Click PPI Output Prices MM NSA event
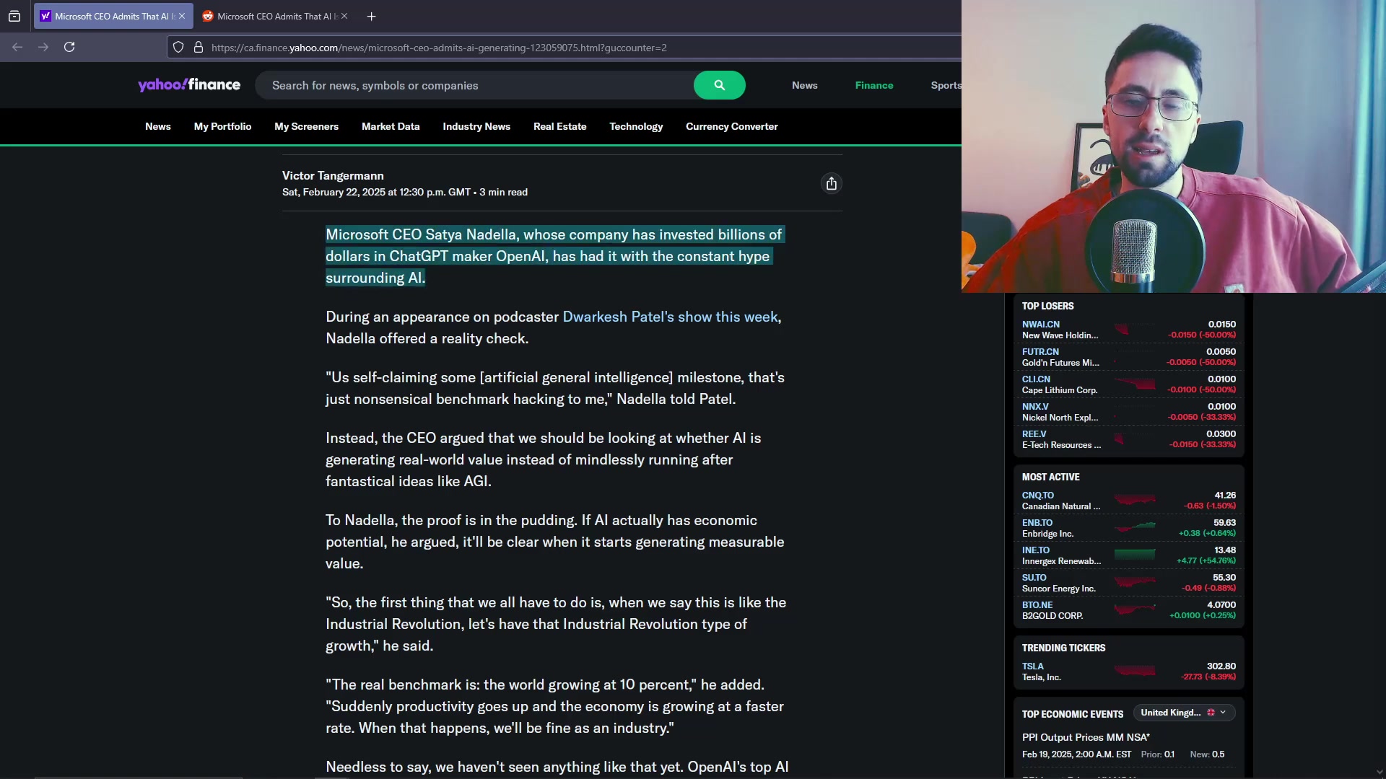The width and height of the screenshot is (1386, 779). point(1085,737)
